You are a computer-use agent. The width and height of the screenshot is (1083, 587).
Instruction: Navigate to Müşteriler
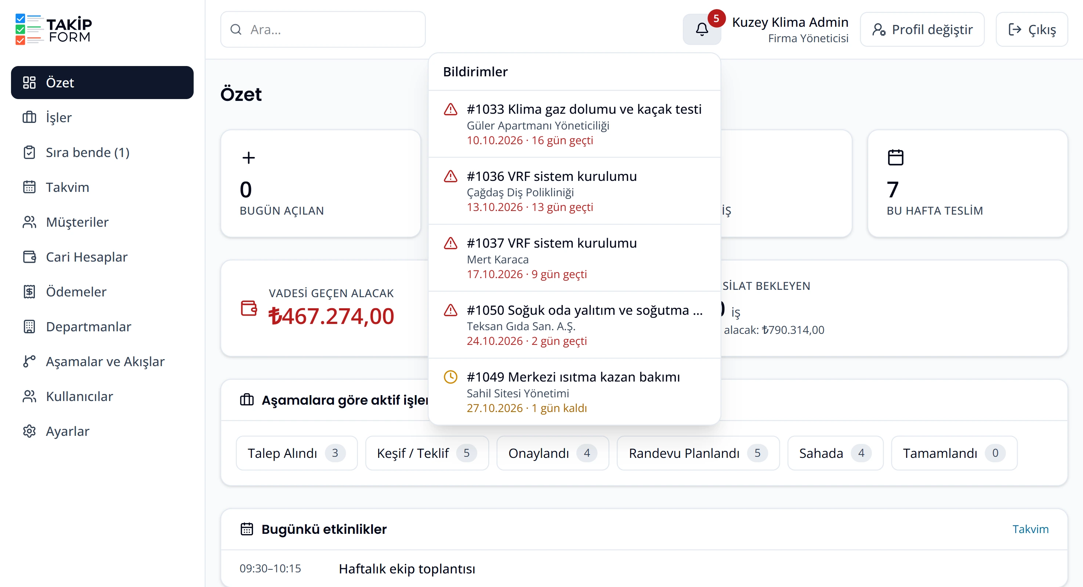[x=102, y=222]
